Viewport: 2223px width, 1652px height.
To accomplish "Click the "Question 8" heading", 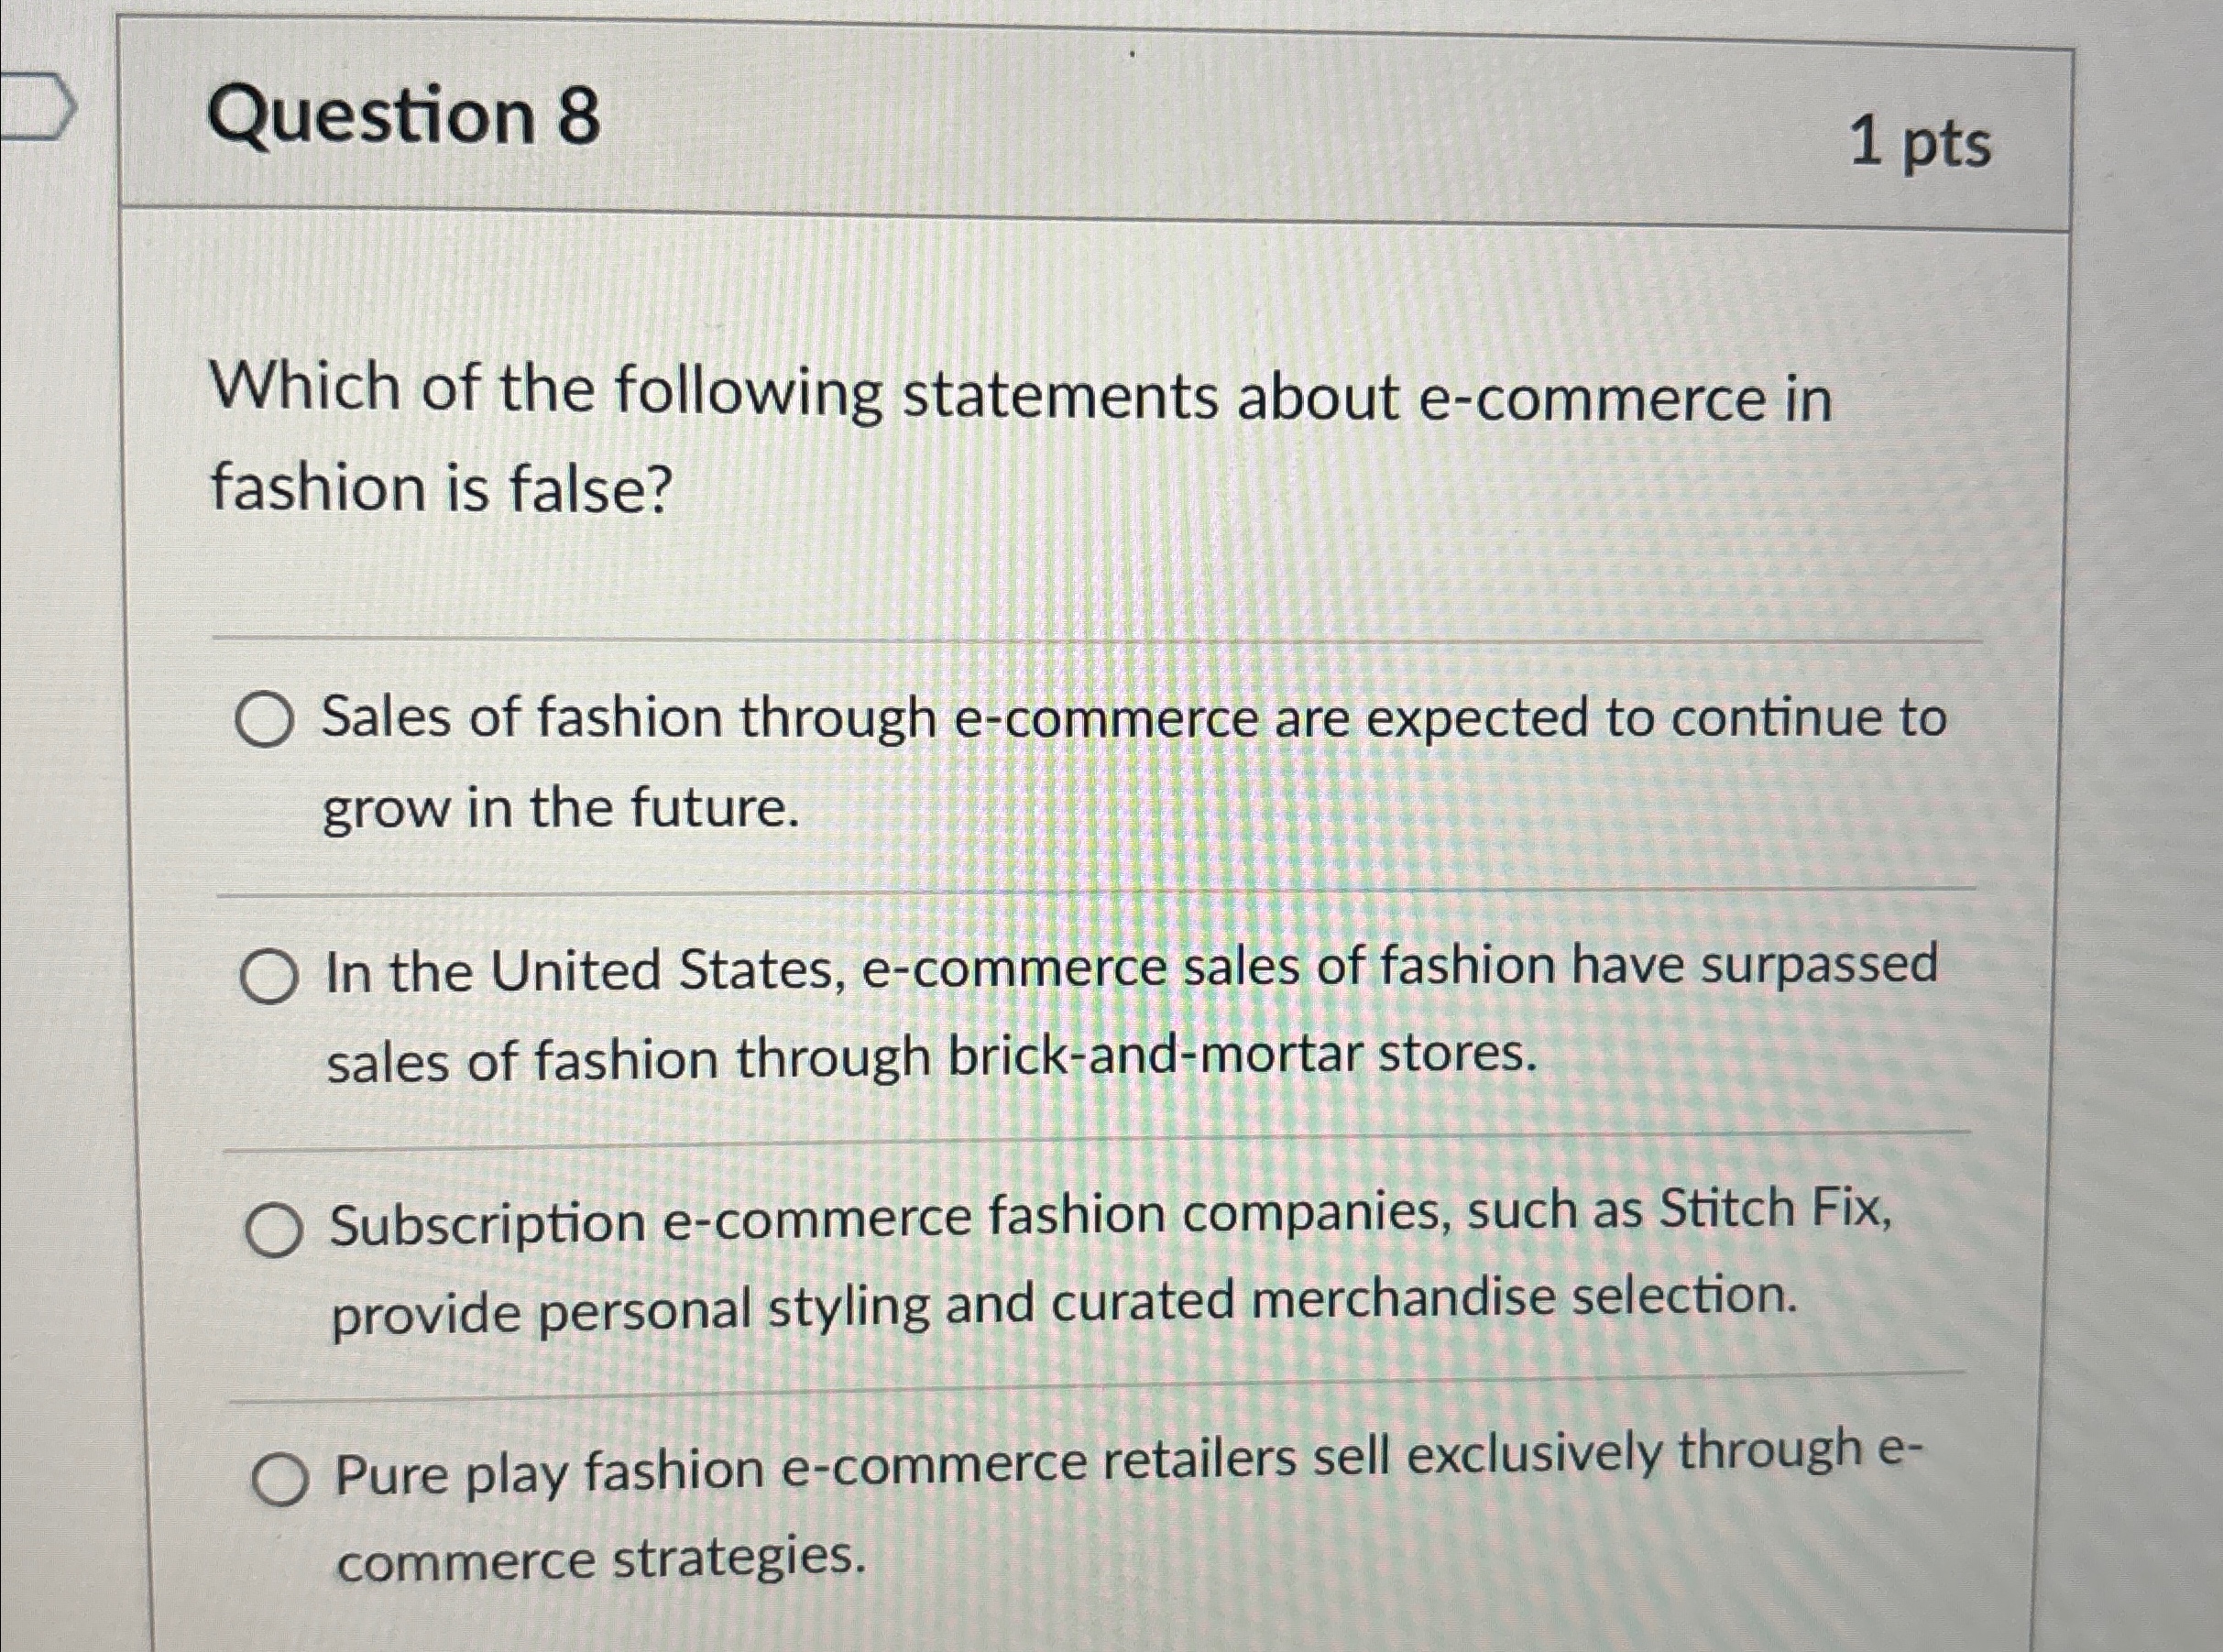I will (x=404, y=117).
